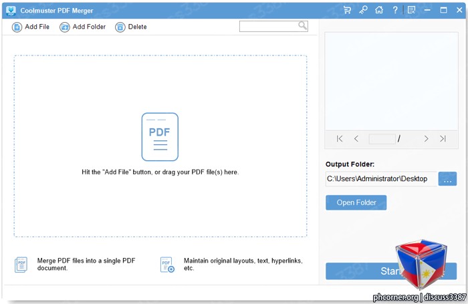Open the feedback note icon in title bar
Image resolution: width=468 pixels, height=304 pixels.
coord(411,10)
